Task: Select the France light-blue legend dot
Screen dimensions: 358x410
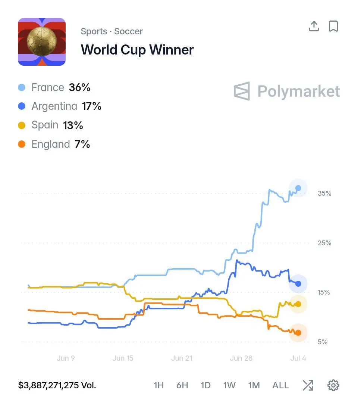Action: [22, 87]
